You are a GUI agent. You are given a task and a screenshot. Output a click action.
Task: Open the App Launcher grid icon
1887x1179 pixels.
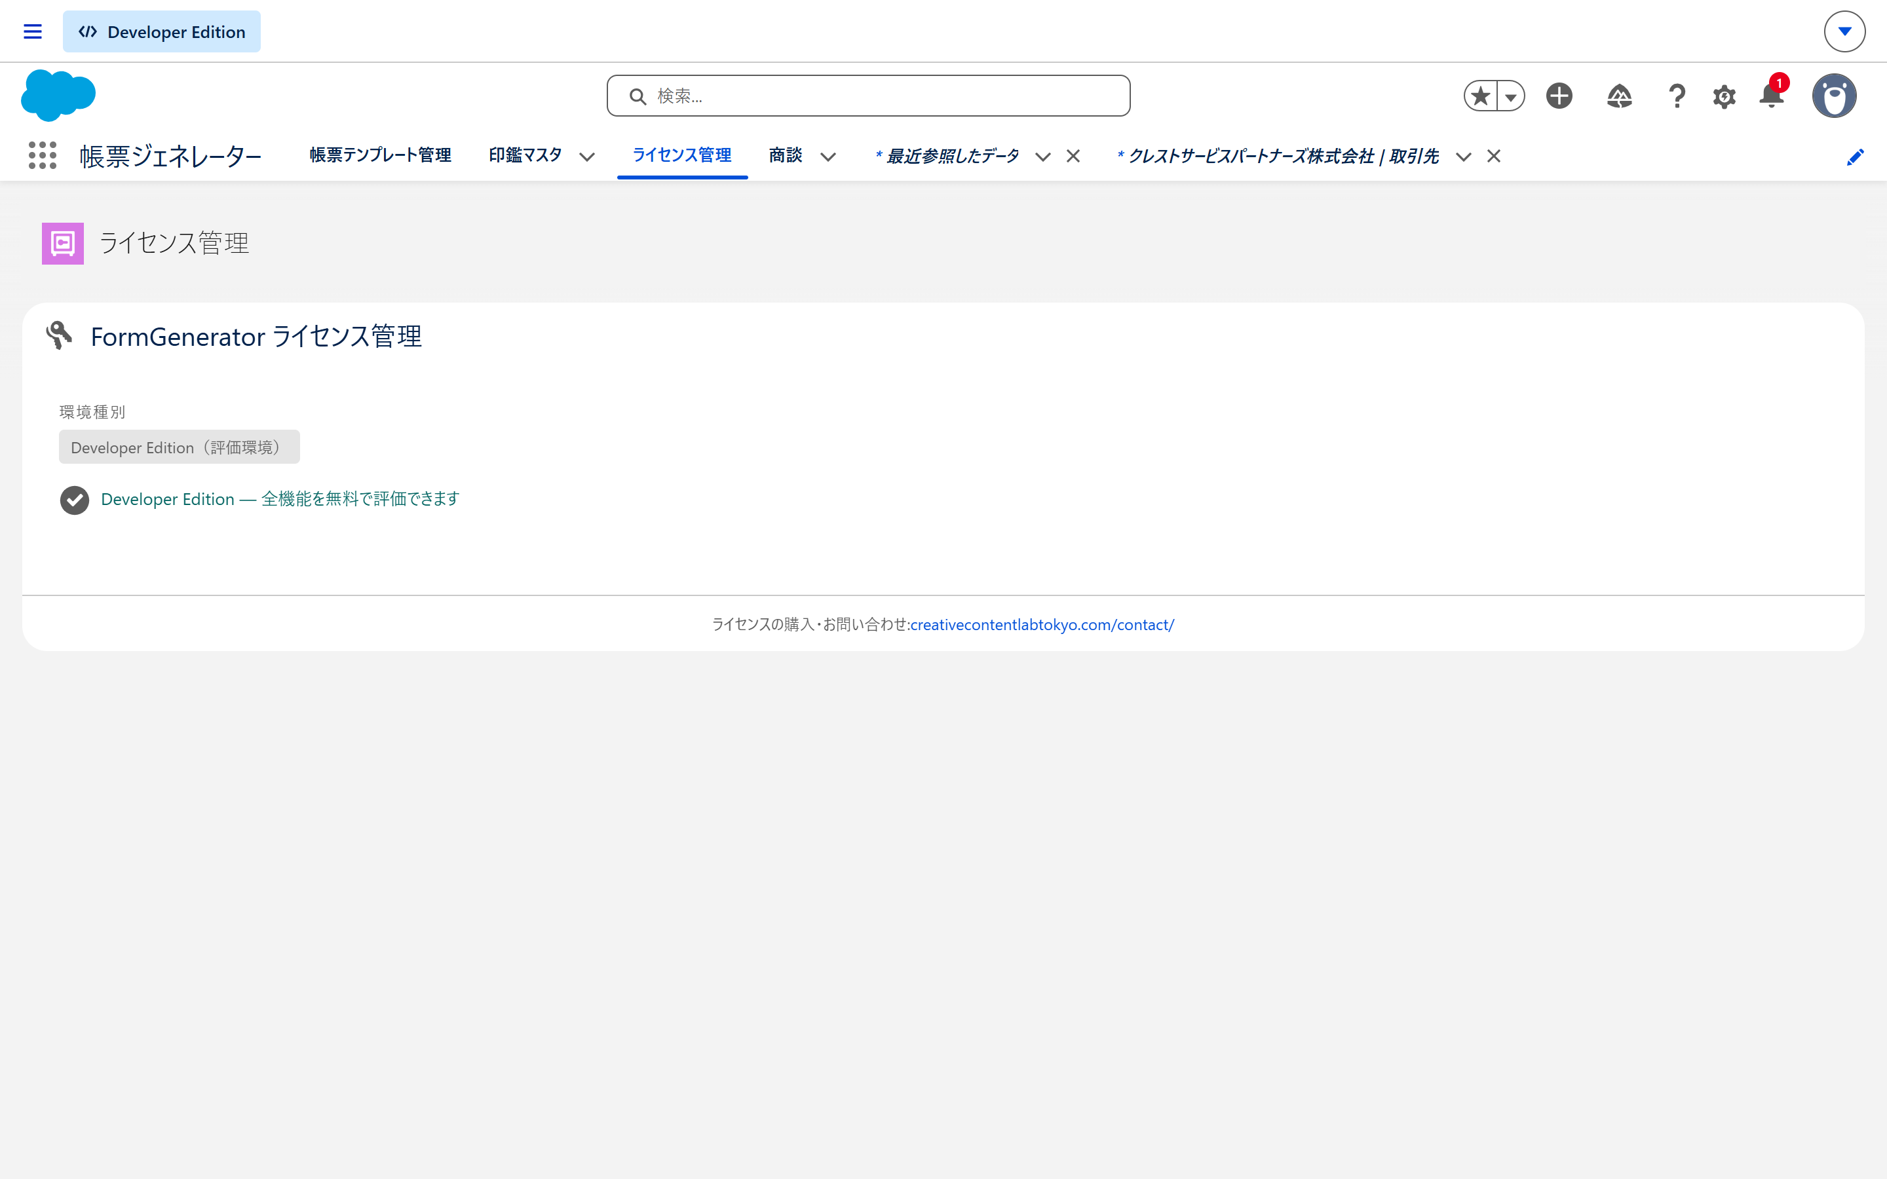(43, 155)
